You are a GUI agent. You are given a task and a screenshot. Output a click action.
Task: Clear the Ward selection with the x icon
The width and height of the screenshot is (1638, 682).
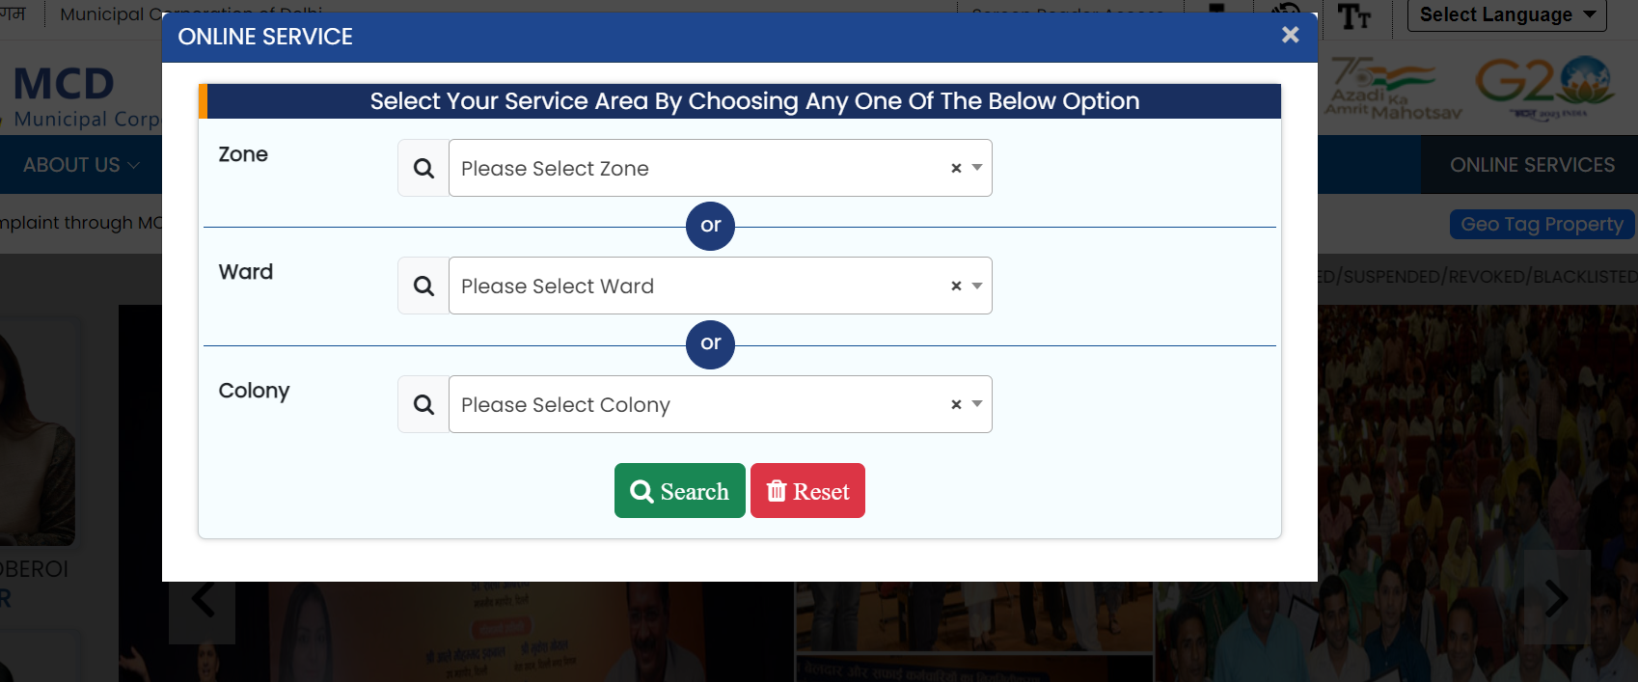point(956,286)
